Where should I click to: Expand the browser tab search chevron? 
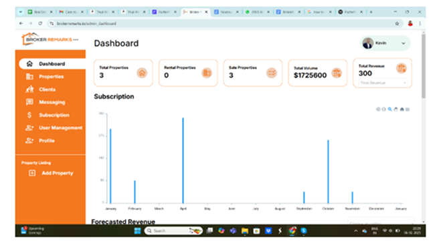click(x=21, y=12)
